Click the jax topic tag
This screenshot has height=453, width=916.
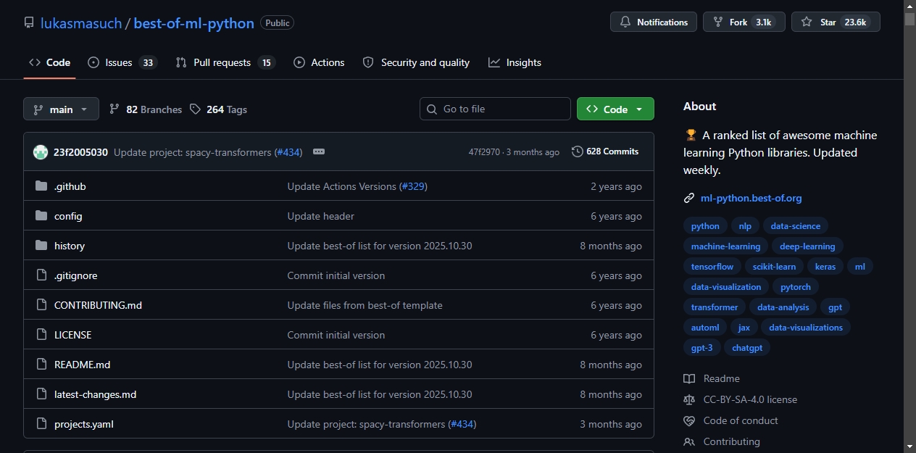point(744,328)
